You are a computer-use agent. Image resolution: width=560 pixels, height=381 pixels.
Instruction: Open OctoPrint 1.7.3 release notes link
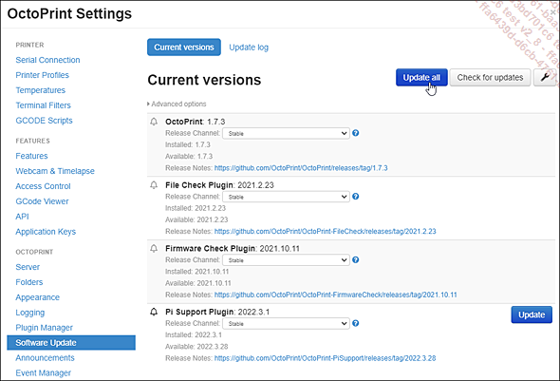[x=301, y=168]
